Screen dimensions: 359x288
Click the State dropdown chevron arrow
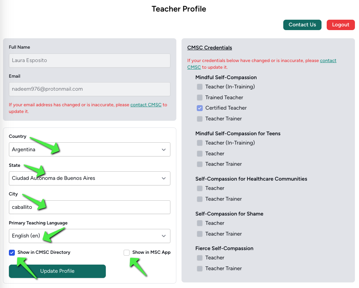pyautogui.click(x=164, y=178)
